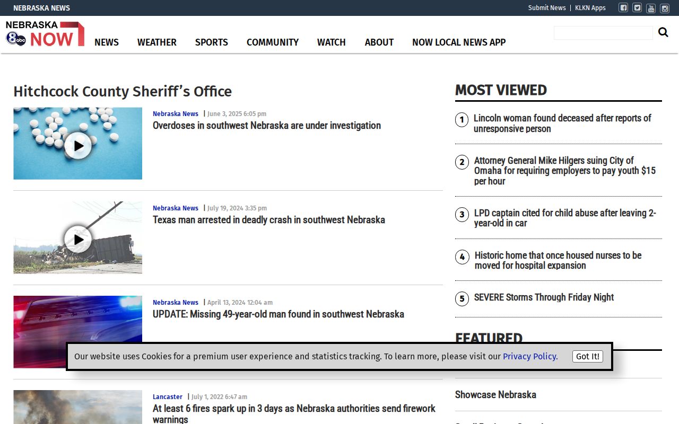Click the smoke fire story thumbnail
This screenshot has width=679, height=424.
[77, 407]
